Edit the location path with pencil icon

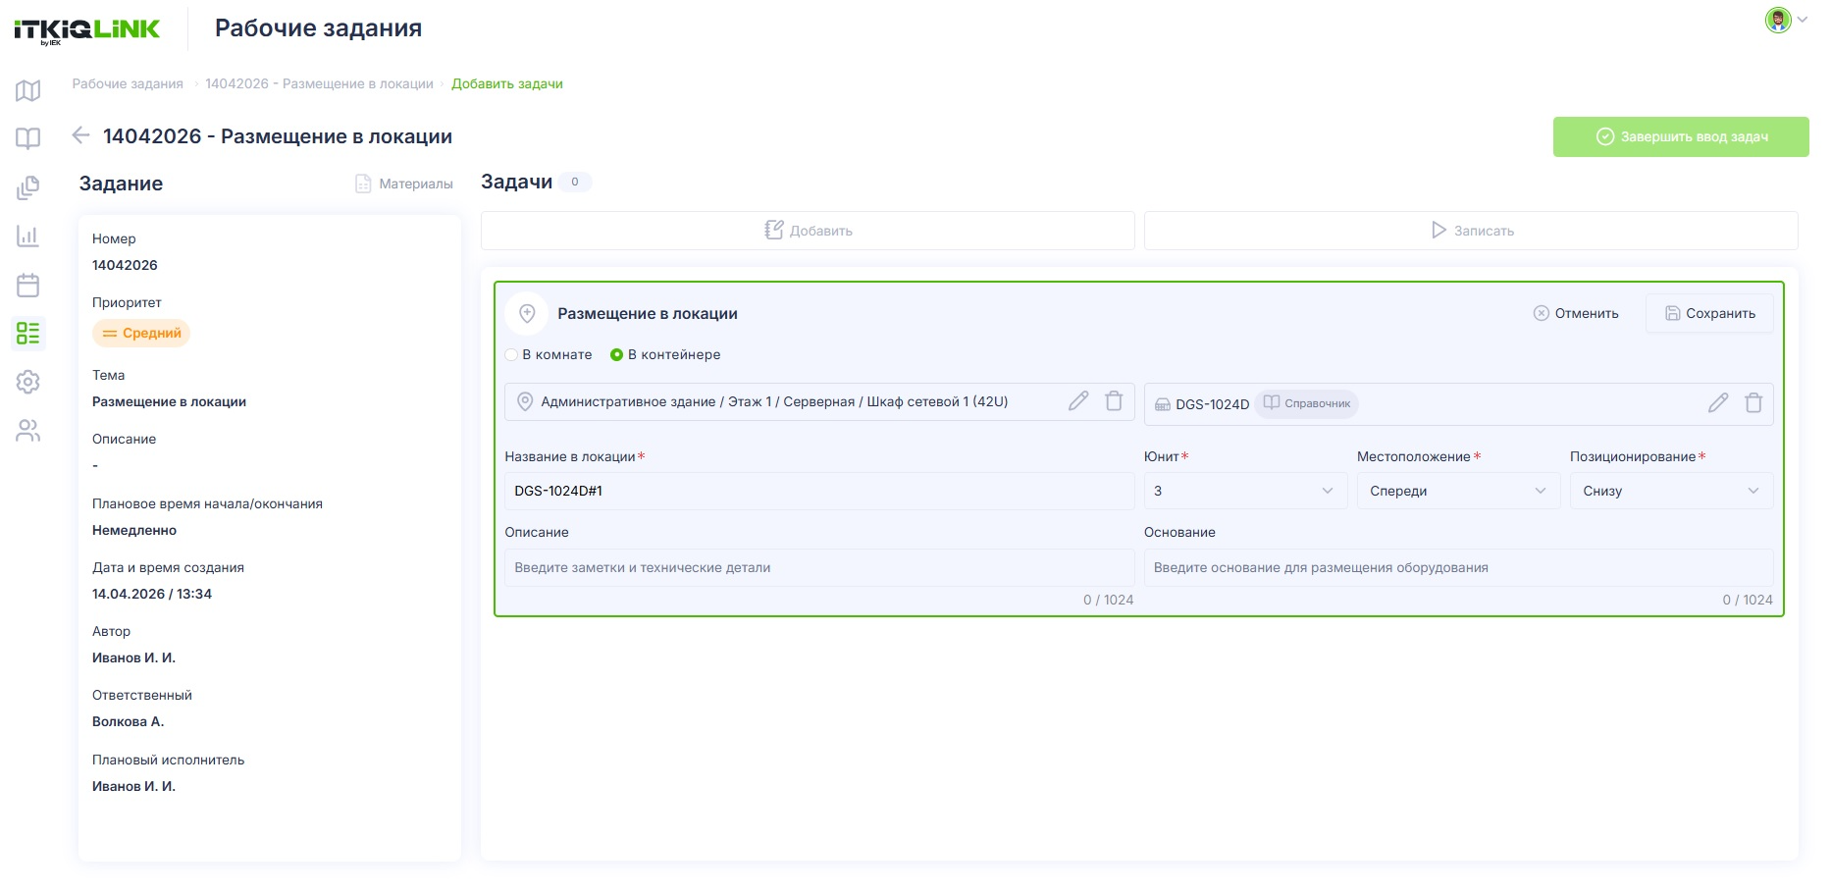click(x=1078, y=401)
